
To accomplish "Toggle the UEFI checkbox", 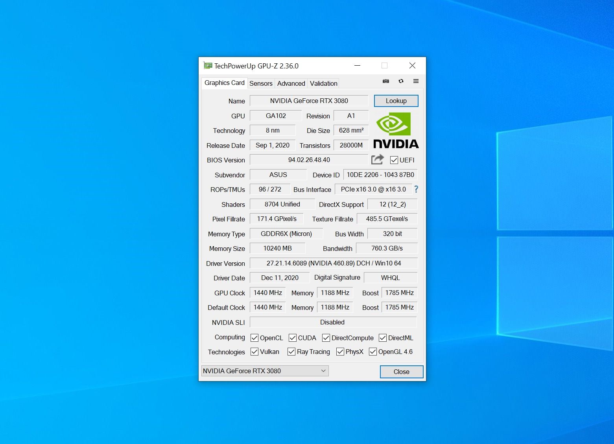I will pos(394,160).
